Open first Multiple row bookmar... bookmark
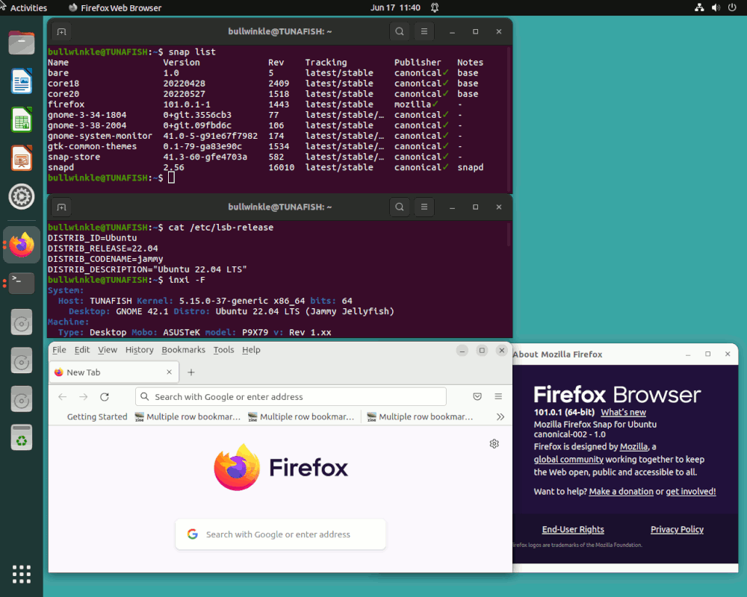Viewport: 747px width, 597px height. click(187, 416)
